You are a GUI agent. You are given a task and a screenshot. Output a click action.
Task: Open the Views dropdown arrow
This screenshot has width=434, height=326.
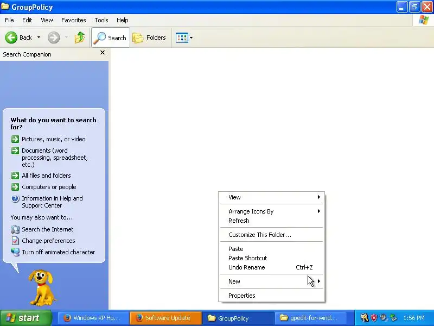click(x=191, y=37)
